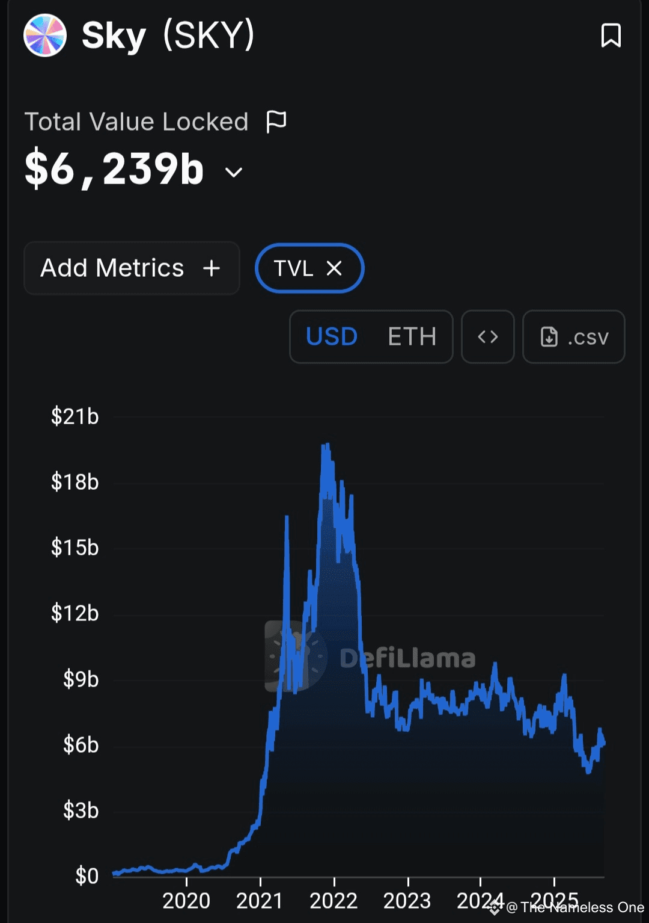Open embed chart code icon
Image resolution: width=649 pixels, height=923 pixels.
(488, 337)
